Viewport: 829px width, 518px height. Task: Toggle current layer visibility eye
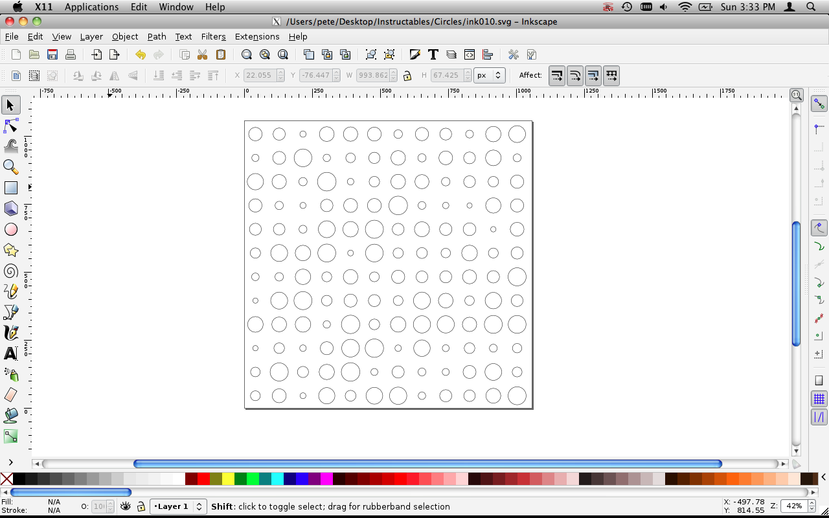coord(126,506)
